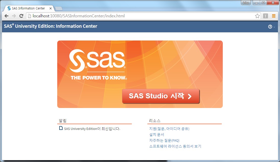280x162 pixels.
Task: Start SAS Studio with red button
Action: pos(161,96)
